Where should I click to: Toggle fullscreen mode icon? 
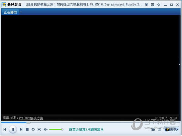[x=39, y=129]
